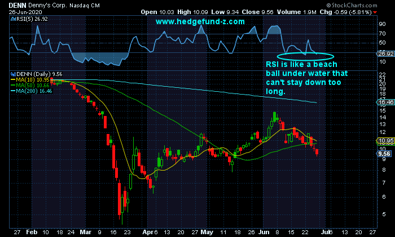Click the 14 price level on right axis

pyautogui.click(x=383, y=118)
